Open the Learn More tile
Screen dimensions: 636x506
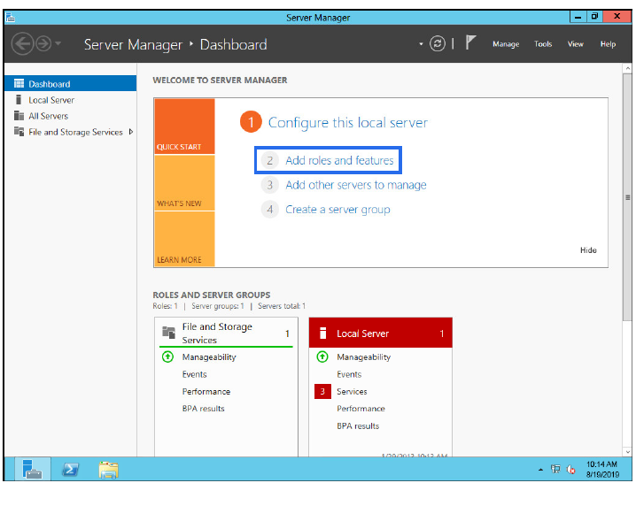point(184,239)
